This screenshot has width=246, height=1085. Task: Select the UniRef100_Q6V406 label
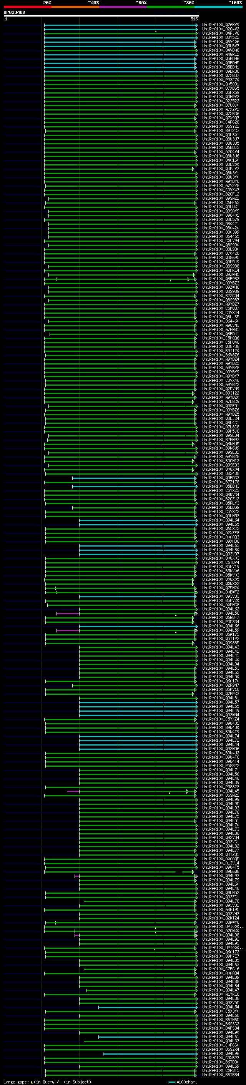[x=220, y=42]
